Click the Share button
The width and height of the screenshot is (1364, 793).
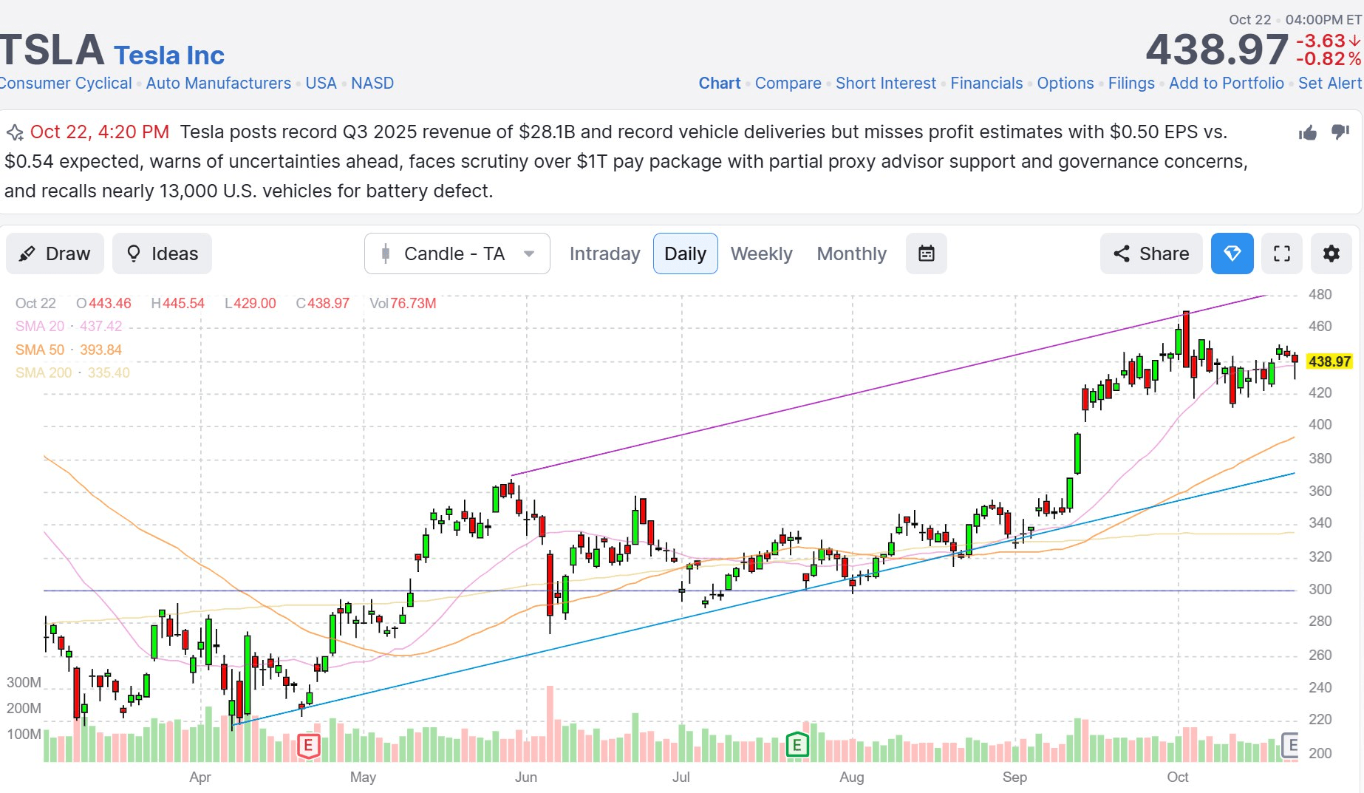click(1150, 253)
